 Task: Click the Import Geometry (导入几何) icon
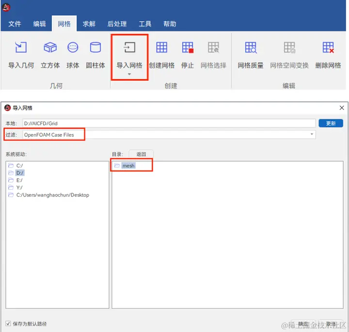[x=21, y=47]
